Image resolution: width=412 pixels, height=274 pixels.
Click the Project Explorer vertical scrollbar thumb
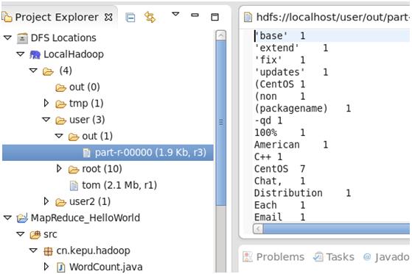(220, 122)
